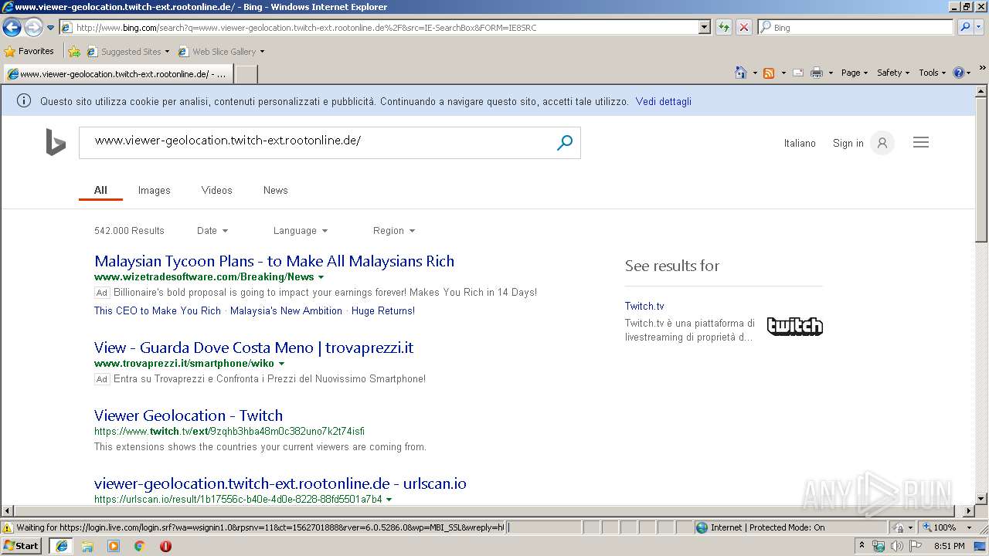989x556 pixels.
Task: Open Web Slice Gallery on favorites bar
Action: pos(221,52)
